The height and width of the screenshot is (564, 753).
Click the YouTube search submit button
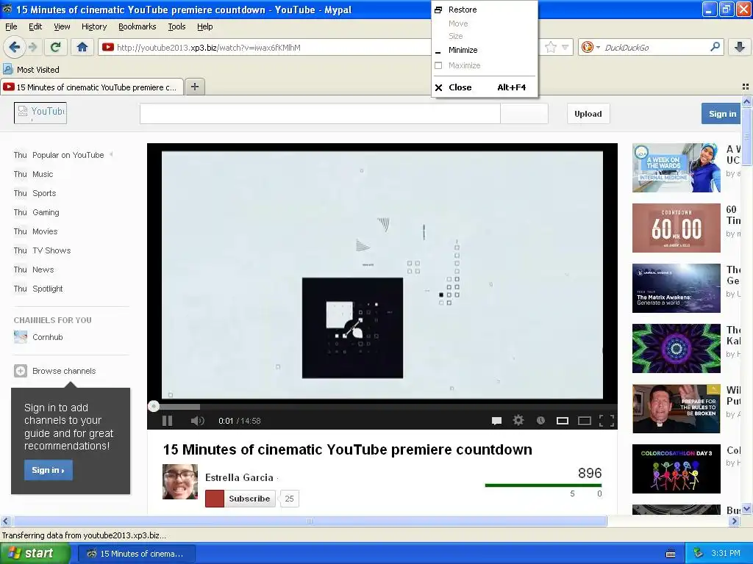click(524, 114)
